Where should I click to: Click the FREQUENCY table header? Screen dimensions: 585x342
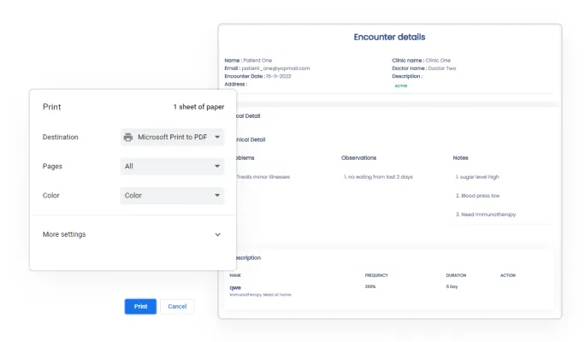pyautogui.click(x=377, y=275)
